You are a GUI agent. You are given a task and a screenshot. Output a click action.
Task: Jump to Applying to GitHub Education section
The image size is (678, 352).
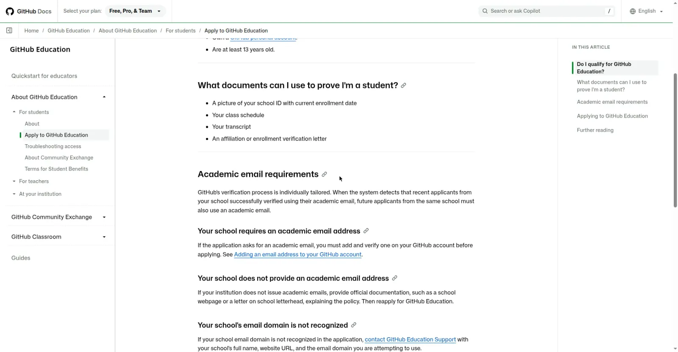click(x=612, y=116)
